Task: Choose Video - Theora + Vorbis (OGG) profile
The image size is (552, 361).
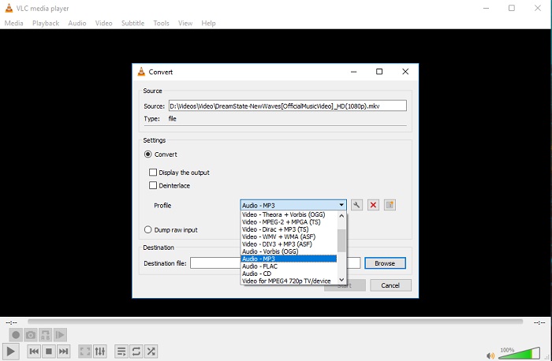Action: [289, 214]
